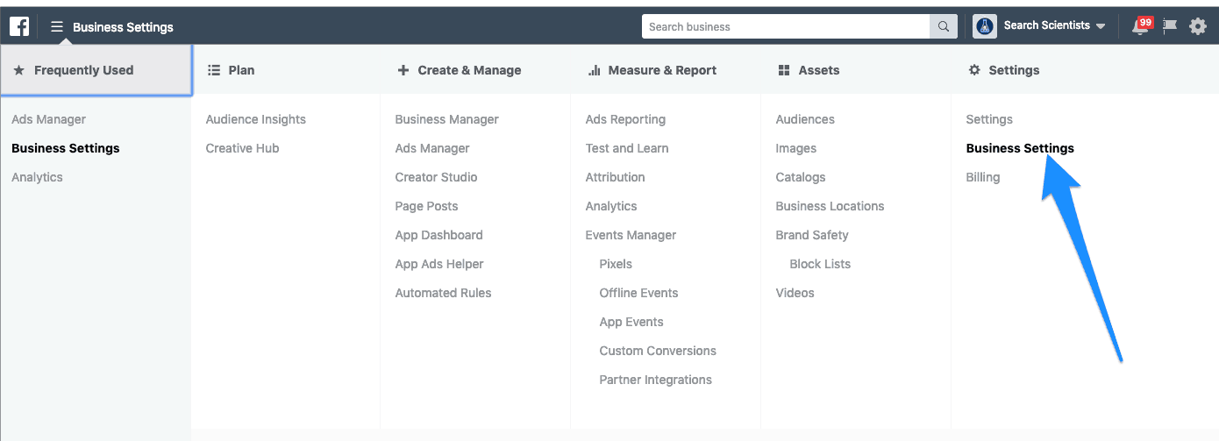Click the Search Scientists profile avatar

pyautogui.click(x=985, y=26)
